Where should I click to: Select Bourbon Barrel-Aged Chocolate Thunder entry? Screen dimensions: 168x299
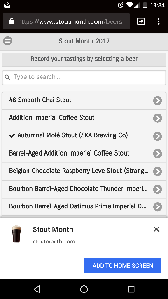[x=84, y=189]
